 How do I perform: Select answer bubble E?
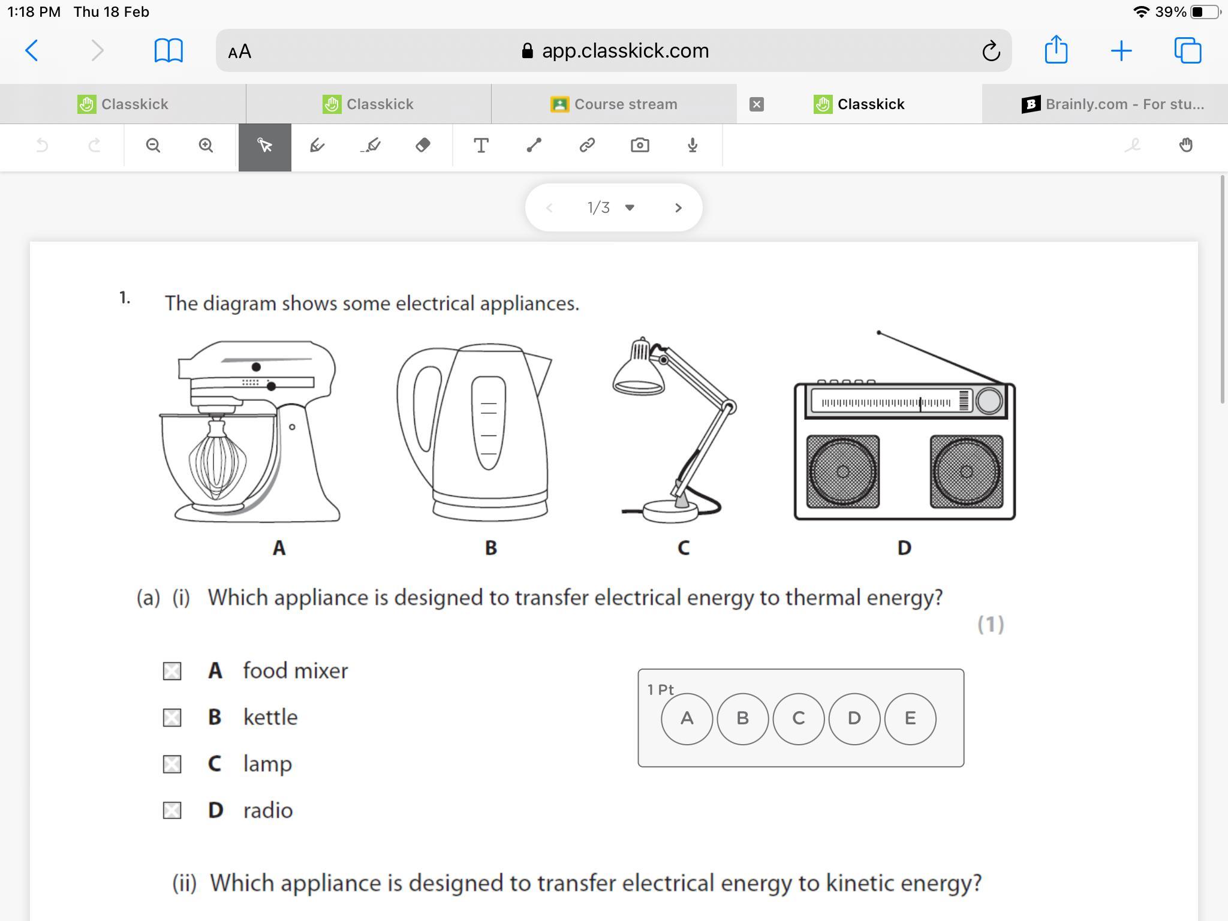click(910, 718)
